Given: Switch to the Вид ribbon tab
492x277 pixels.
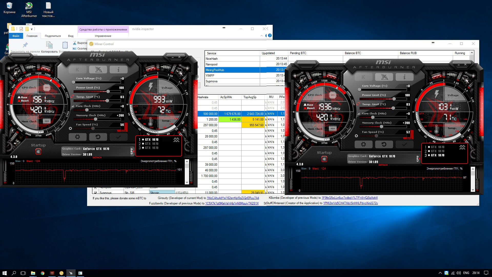Looking at the screenshot, I should 71,36.
